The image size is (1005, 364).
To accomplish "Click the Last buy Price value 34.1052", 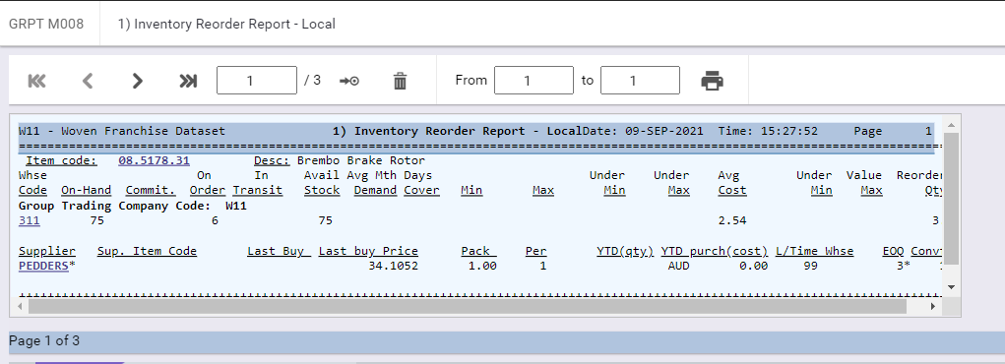I will click(x=393, y=266).
